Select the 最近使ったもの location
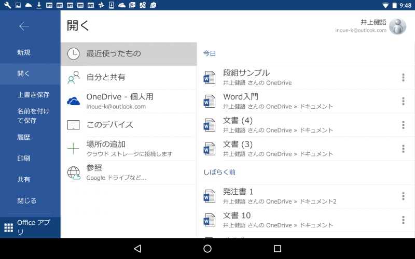Image resolution: width=415 pixels, height=259 pixels. pos(129,54)
